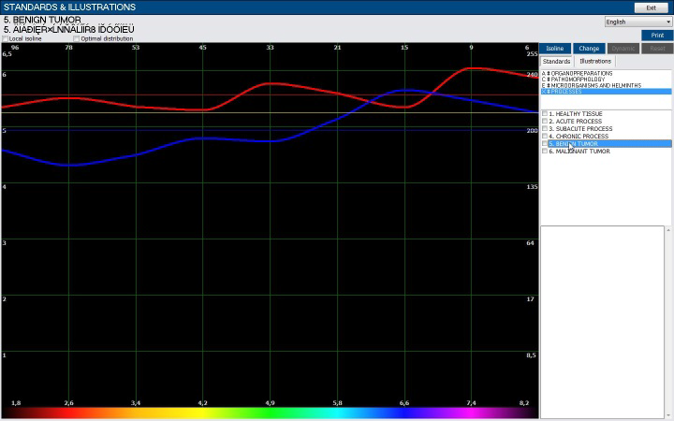674x421 pixels.
Task: Check the 3. SUBACUTE PROCESS checkbox
Action: 545,128
